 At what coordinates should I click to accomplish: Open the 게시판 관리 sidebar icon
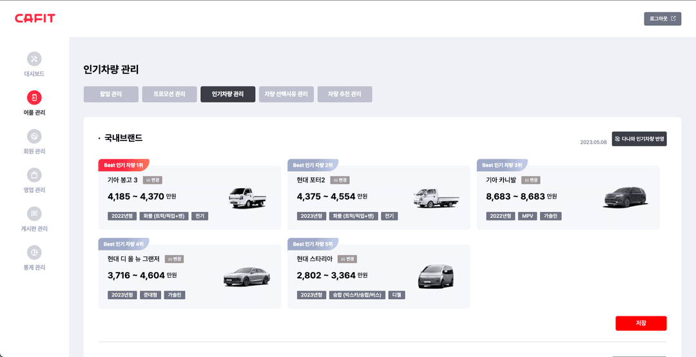pyautogui.click(x=34, y=213)
